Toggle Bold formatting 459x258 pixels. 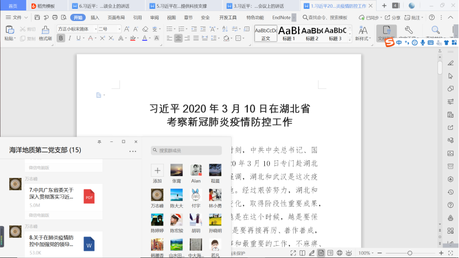click(61, 38)
